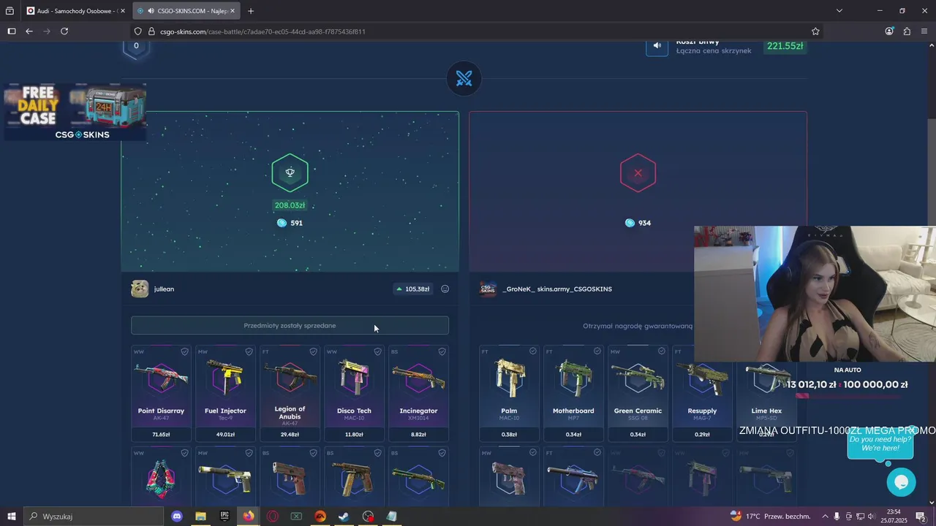
Task: Open Discord from the taskbar
Action: click(176, 517)
